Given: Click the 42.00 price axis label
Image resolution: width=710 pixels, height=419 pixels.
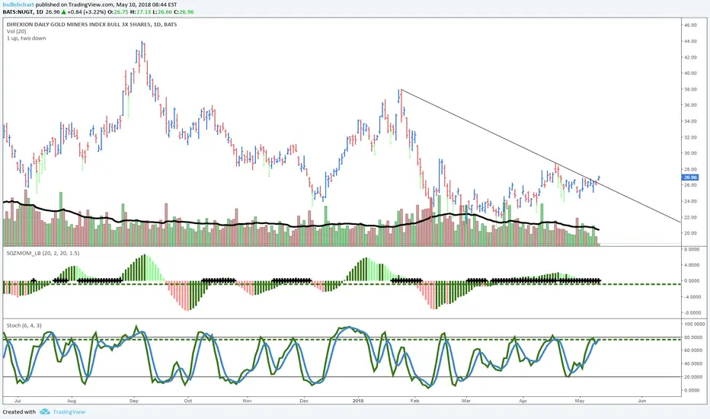Looking at the screenshot, I should [690, 58].
